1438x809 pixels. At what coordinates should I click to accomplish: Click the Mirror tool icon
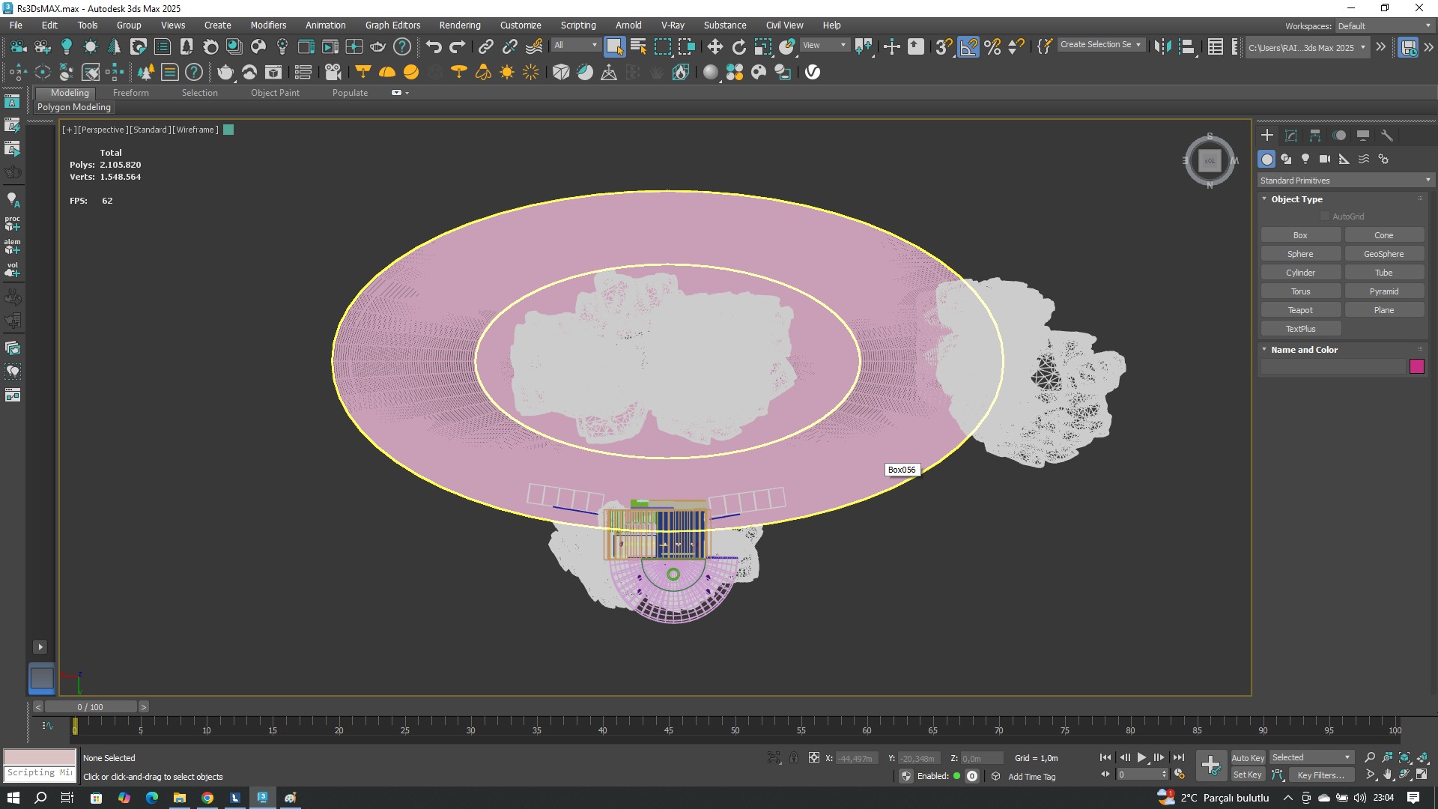click(1162, 46)
